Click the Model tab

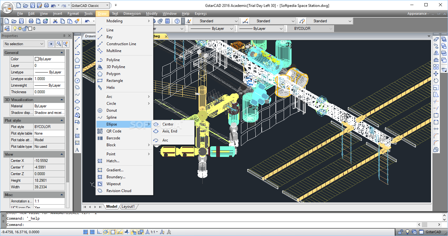point(112,206)
